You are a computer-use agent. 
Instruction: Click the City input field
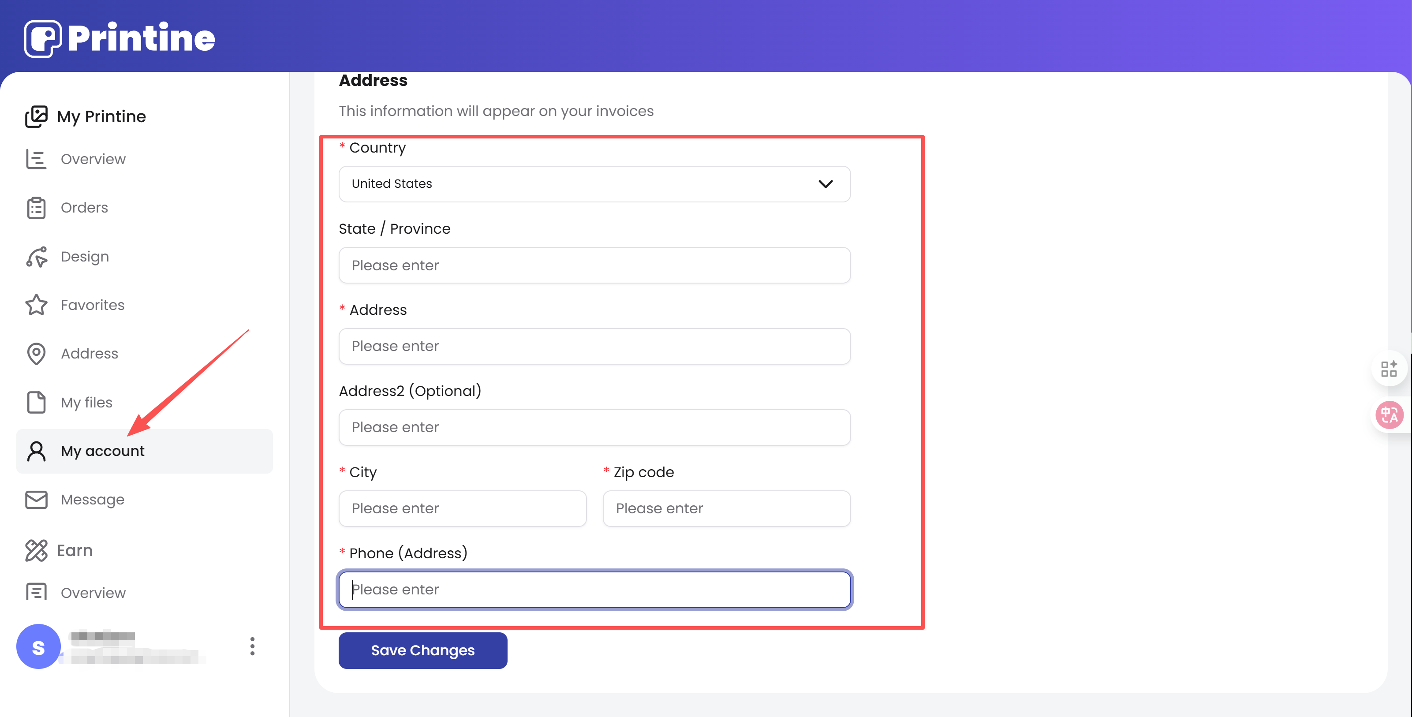tap(462, 508)
